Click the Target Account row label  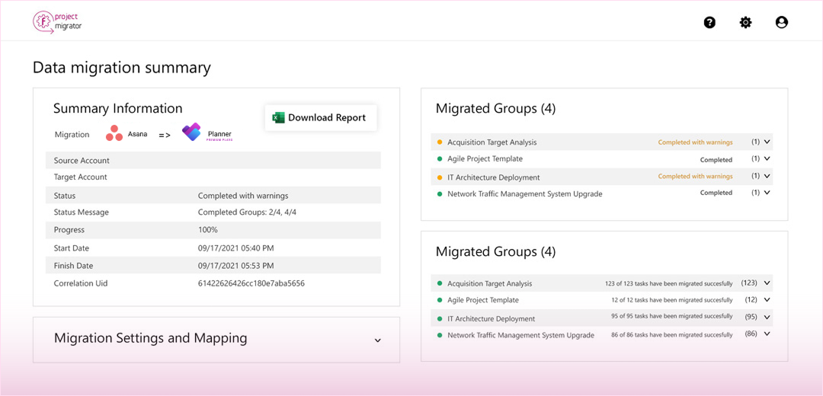point(80,177)
